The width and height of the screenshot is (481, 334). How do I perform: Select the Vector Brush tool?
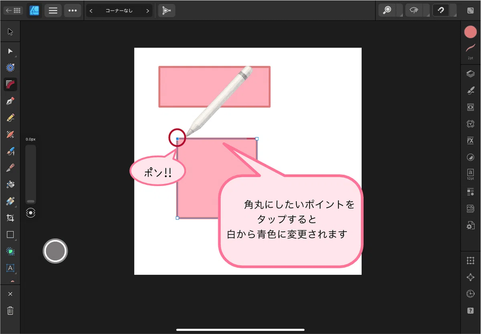coord(10,134)
